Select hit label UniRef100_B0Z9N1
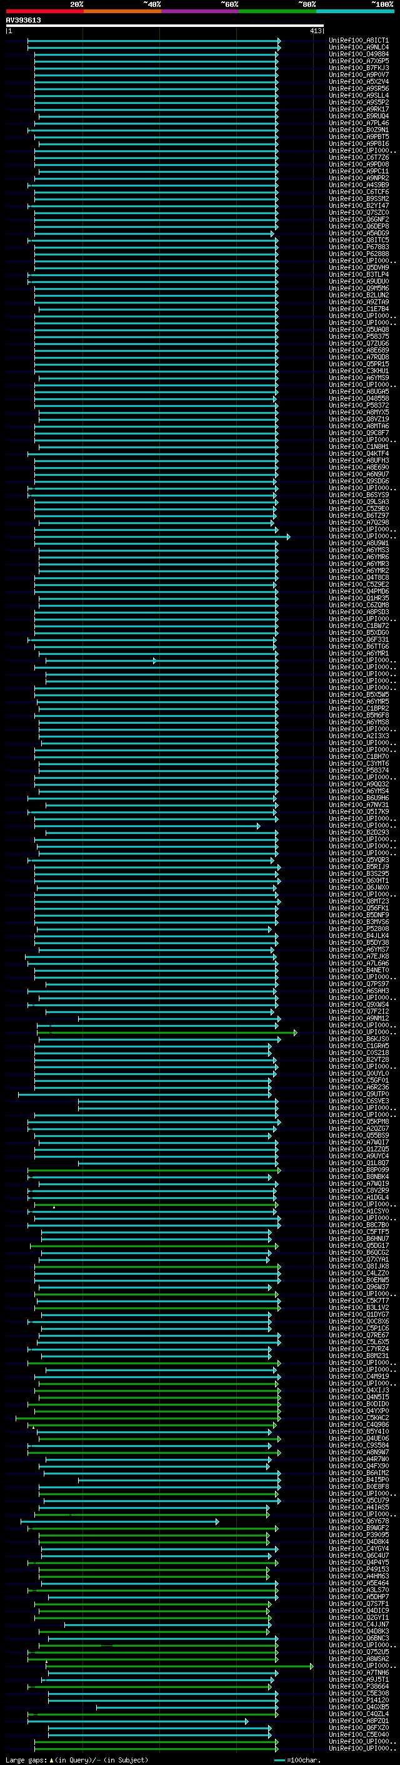 pyautogui.click(x=359, y=130)
